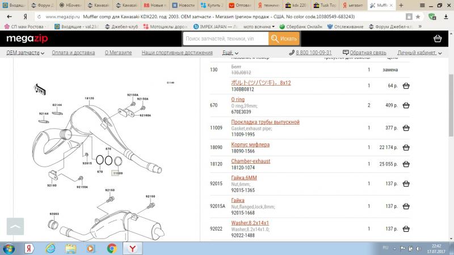
Task: Expand the OEM запчасти dropdown menu
Action: (x=25, y=53)
